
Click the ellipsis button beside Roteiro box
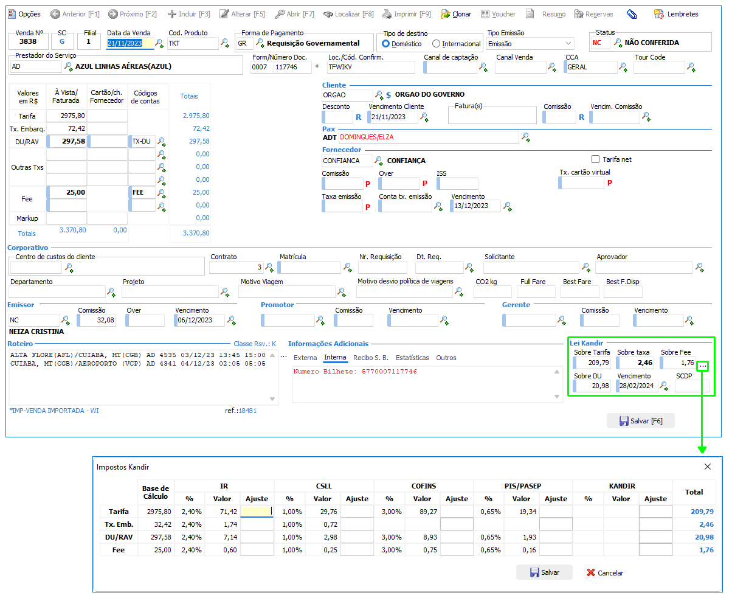283,356
